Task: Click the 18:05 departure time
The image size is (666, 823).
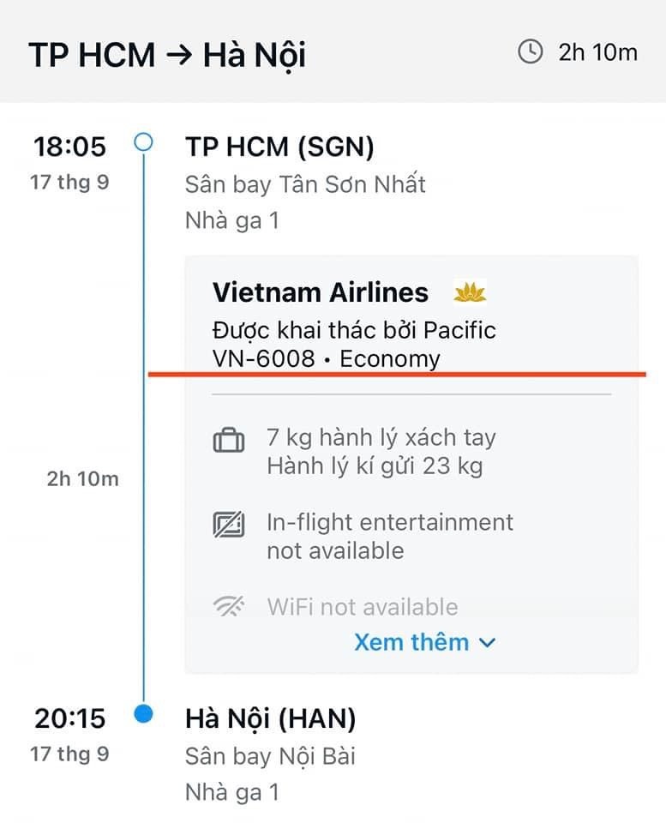Action: click(69, 147)
